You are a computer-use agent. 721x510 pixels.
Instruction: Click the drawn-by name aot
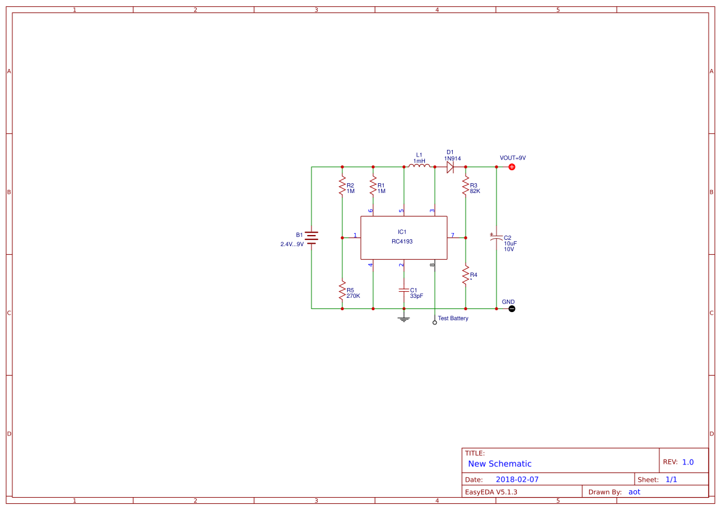[635, 491]
